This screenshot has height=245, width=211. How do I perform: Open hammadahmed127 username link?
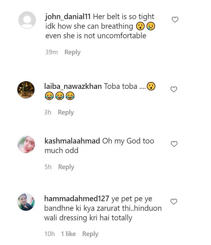(77, 199)
